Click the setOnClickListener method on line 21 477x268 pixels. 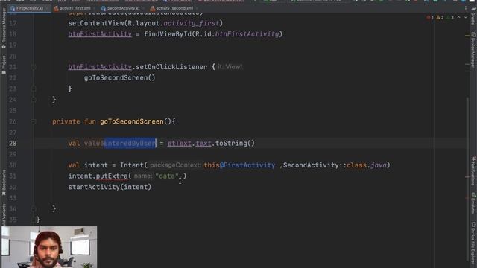tap(171, 67)
